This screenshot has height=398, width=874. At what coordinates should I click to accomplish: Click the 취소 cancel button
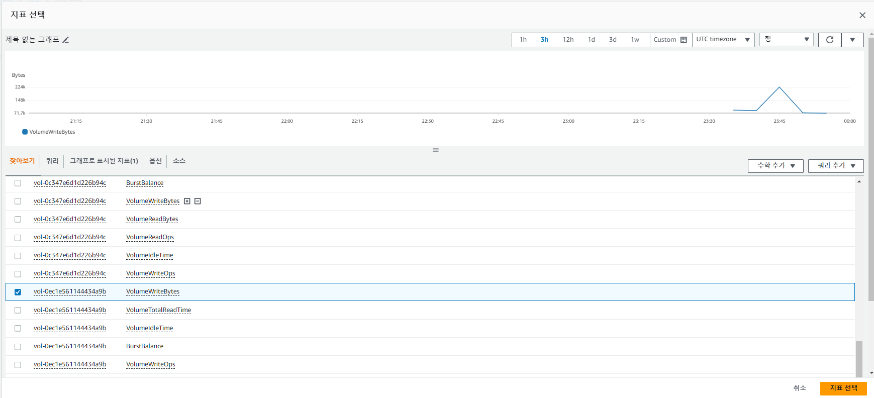799,388
